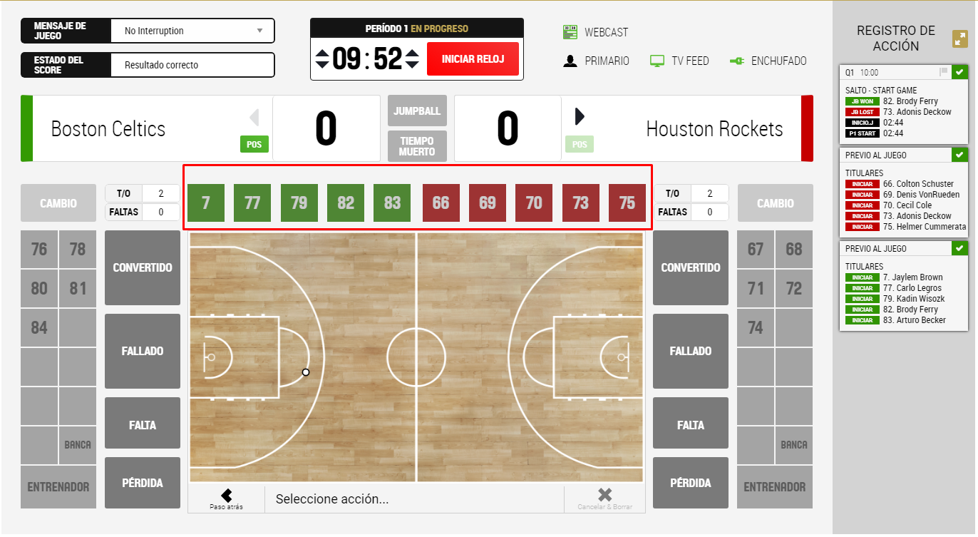Select Houston bench player 67
This screenshot has width=978, height=537.
pos(756,250)
